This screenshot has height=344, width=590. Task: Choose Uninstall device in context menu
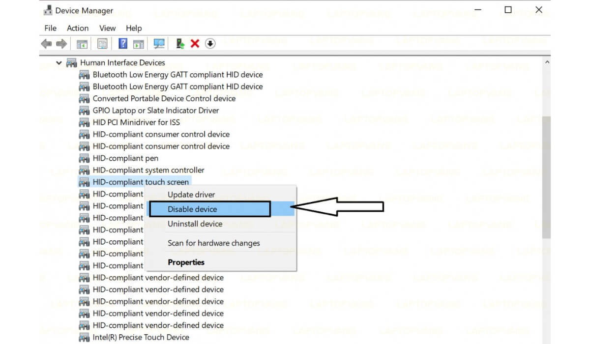pyautogui.click(x=195, y=224)
